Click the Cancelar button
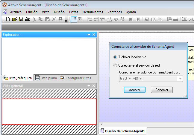The height and width of the screenshot is (135, 194). click(162, 90)
